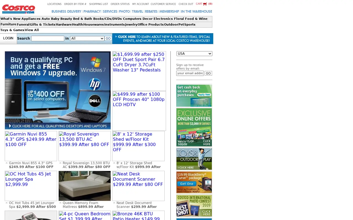Image resolution: width=353 pixels, height=220 pixels.
Task: Select Decor category
Action: [148, 19]
